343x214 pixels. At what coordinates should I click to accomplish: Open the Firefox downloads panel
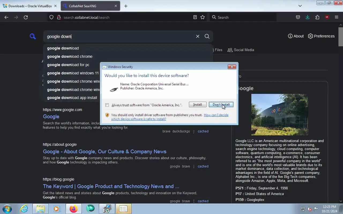tap(307, 17)
